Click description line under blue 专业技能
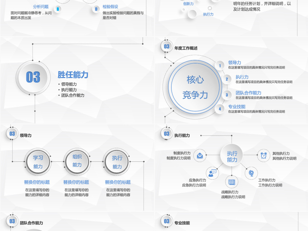Viewport: 308px width, 231px height. [256, 112]
